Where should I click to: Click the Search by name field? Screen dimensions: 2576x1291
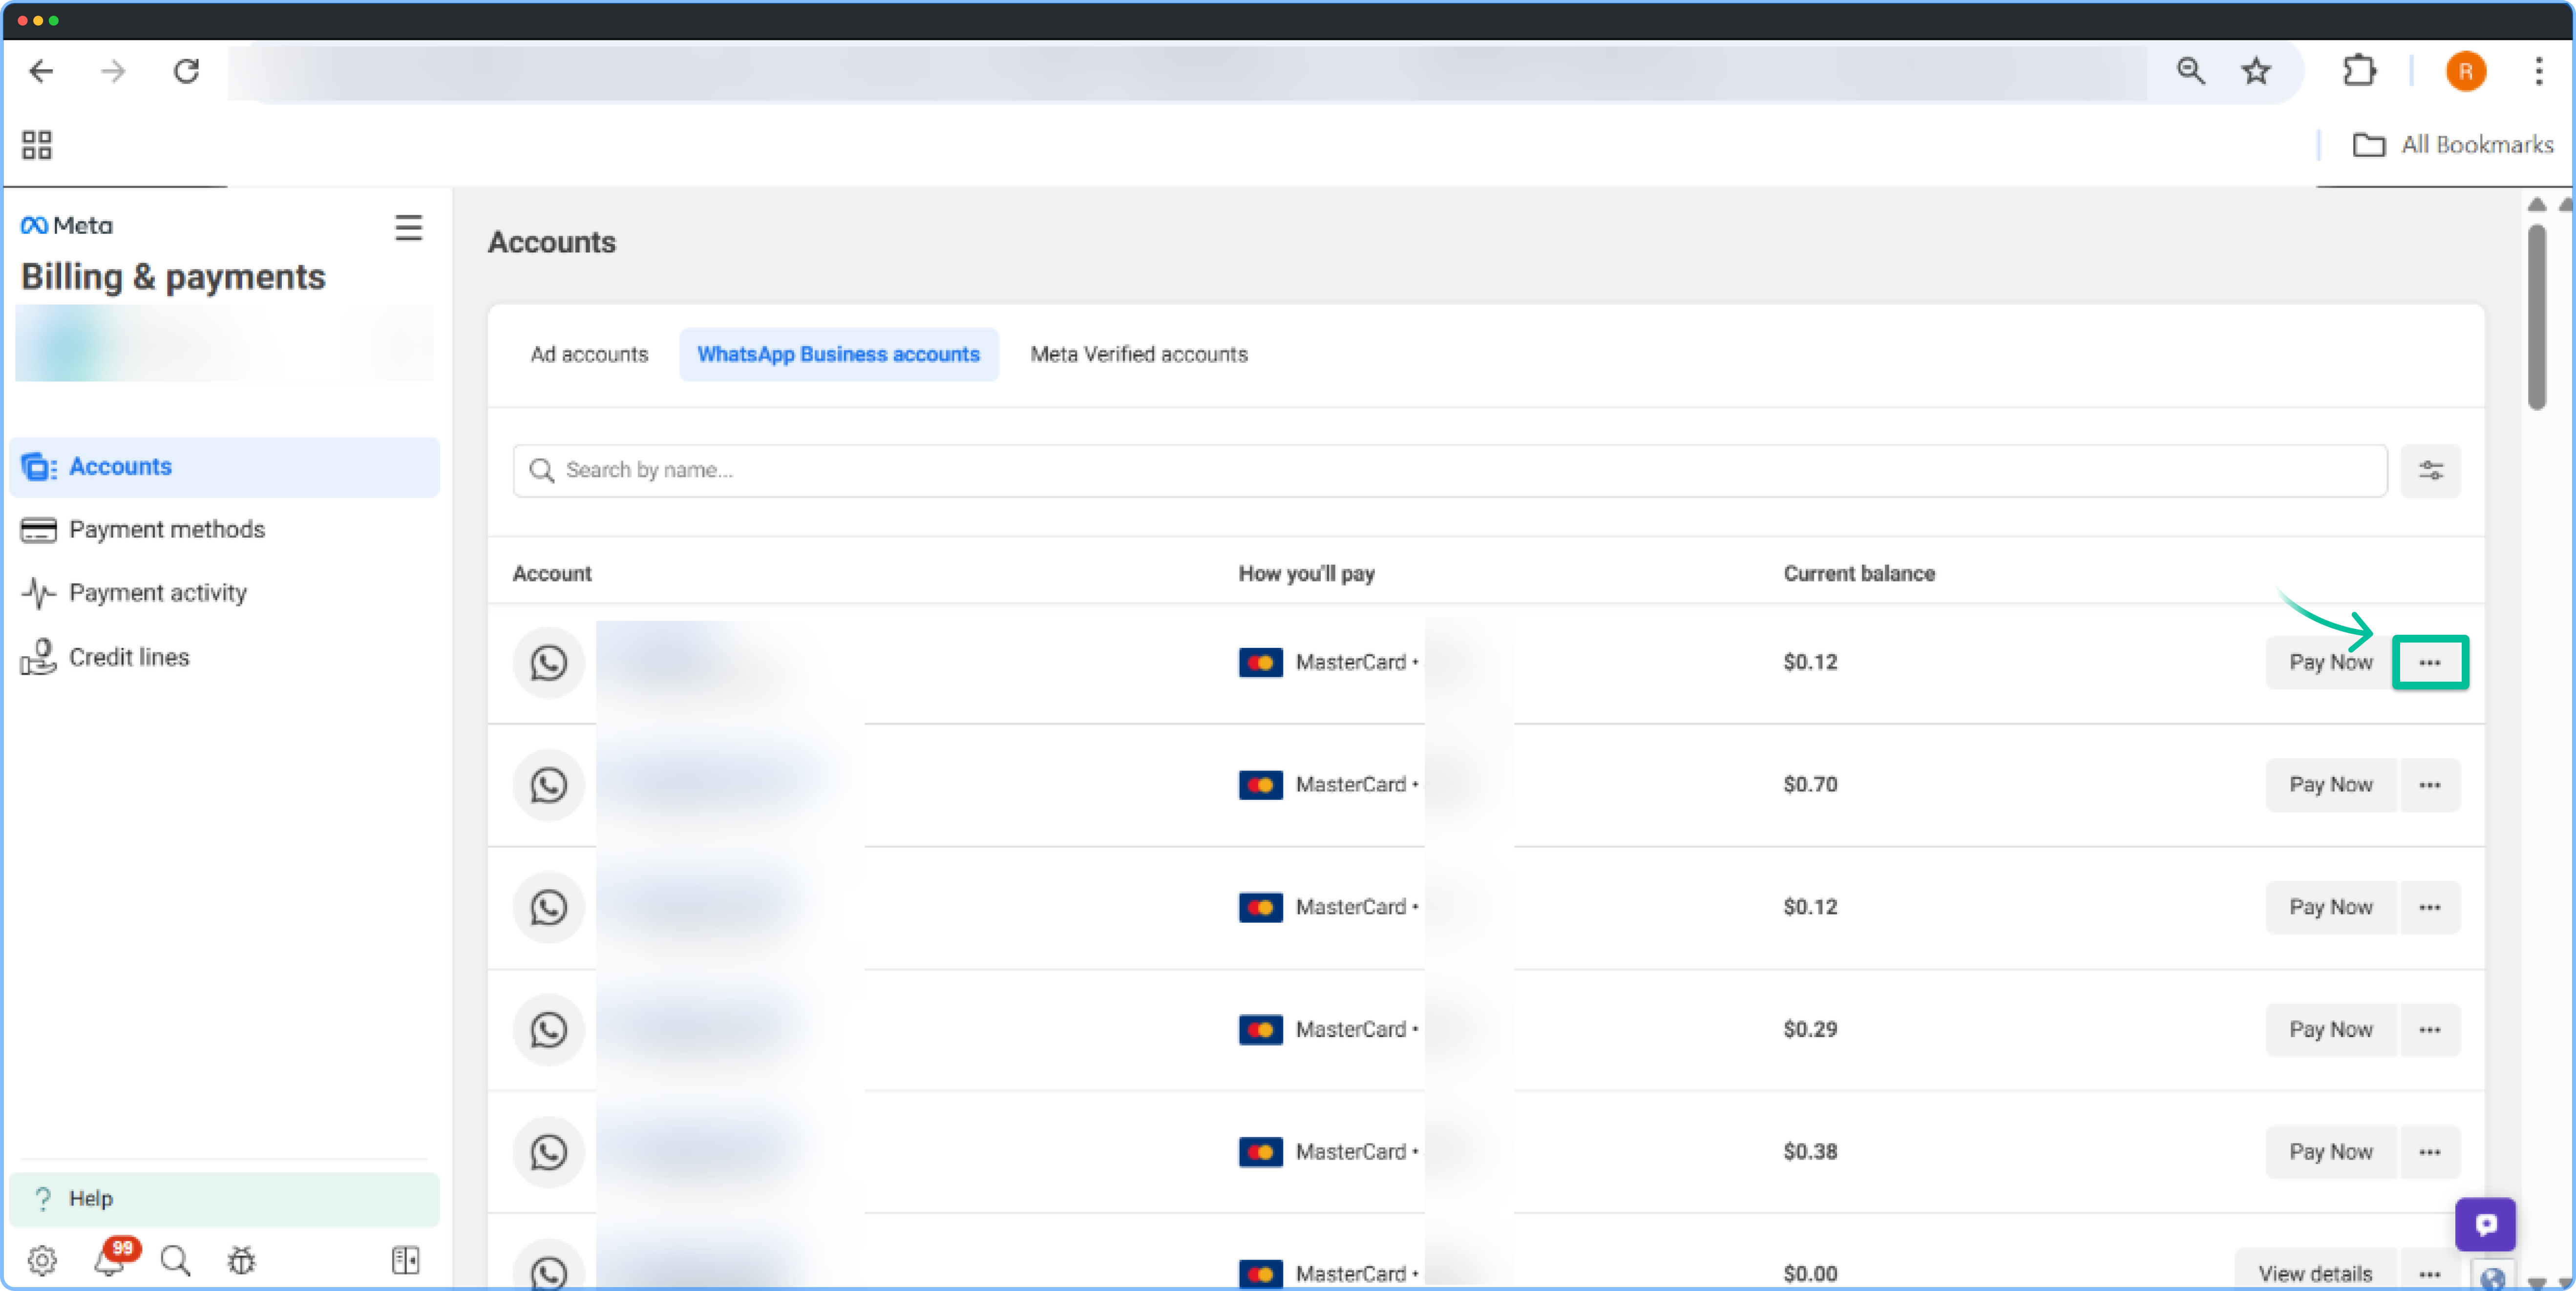(x=1450, y=470)
